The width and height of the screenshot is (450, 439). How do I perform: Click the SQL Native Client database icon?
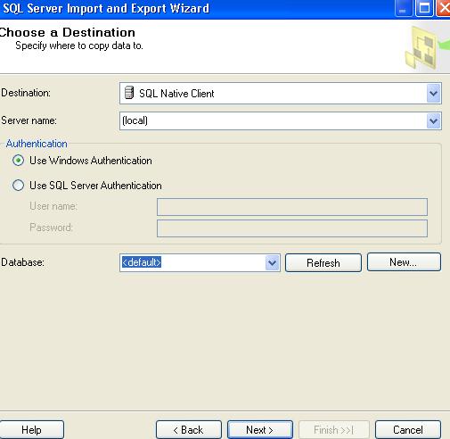tap(129, 93)
